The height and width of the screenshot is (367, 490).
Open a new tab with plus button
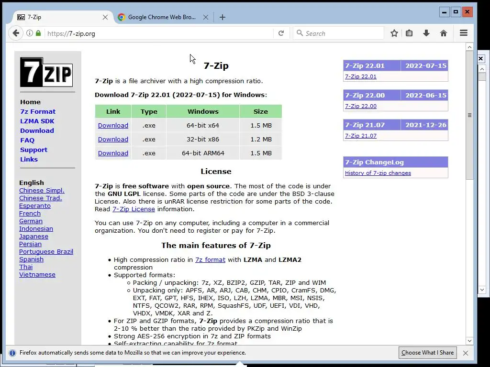pos(222,17)
